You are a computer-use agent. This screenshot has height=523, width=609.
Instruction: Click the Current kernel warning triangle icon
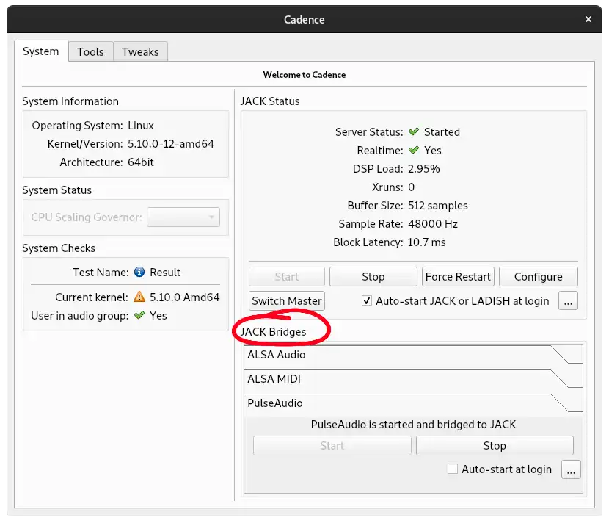[x=139, y=297]
